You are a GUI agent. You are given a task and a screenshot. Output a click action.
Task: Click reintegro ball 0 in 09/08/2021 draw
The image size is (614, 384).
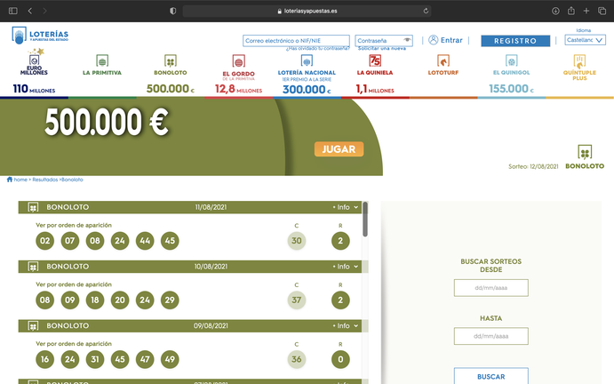point(340,359)
